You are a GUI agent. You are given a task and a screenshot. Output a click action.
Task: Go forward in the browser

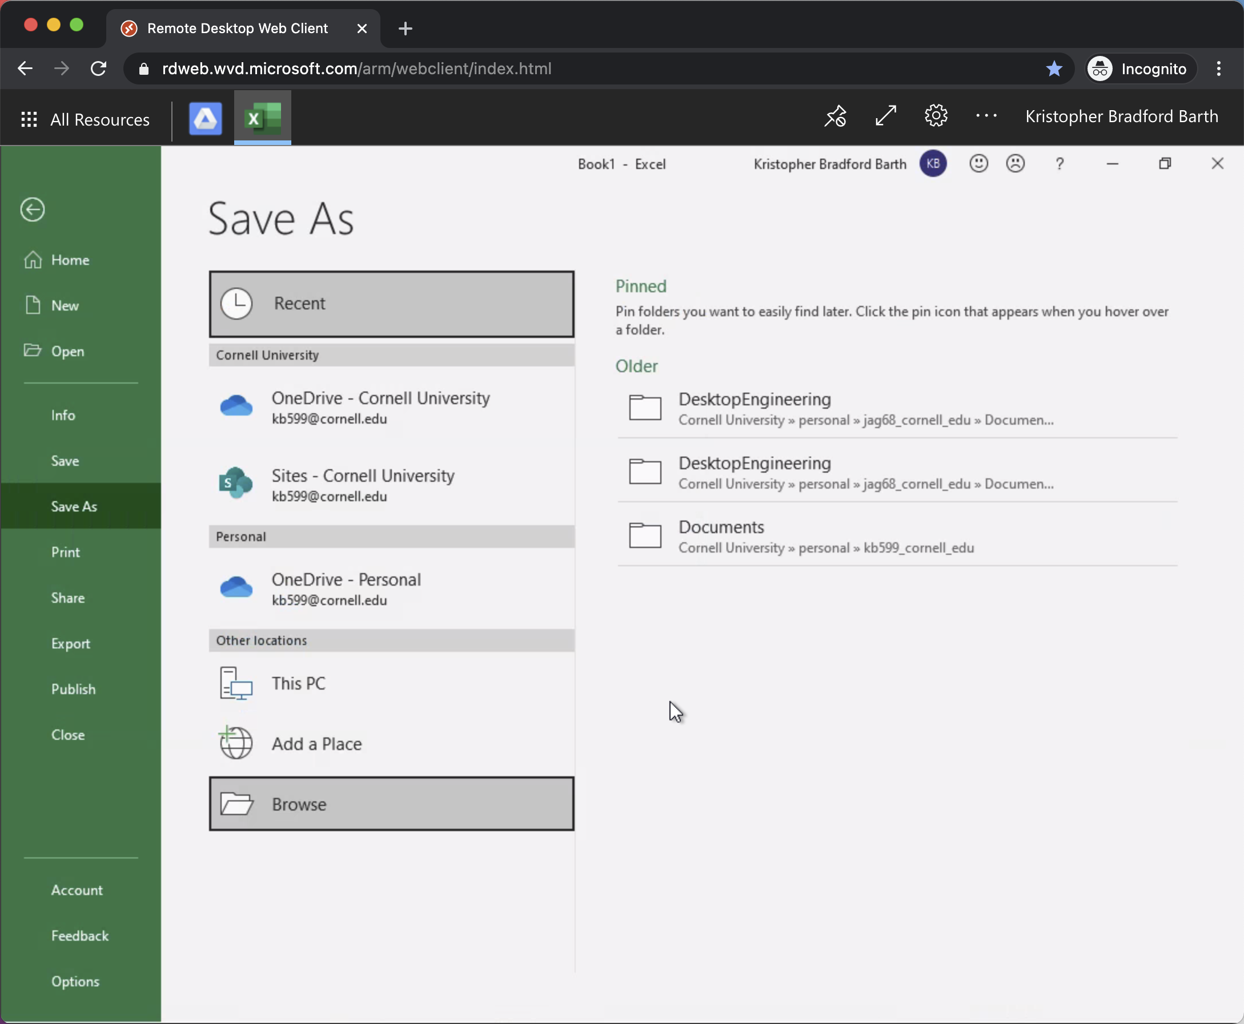(x=61, y=68)
